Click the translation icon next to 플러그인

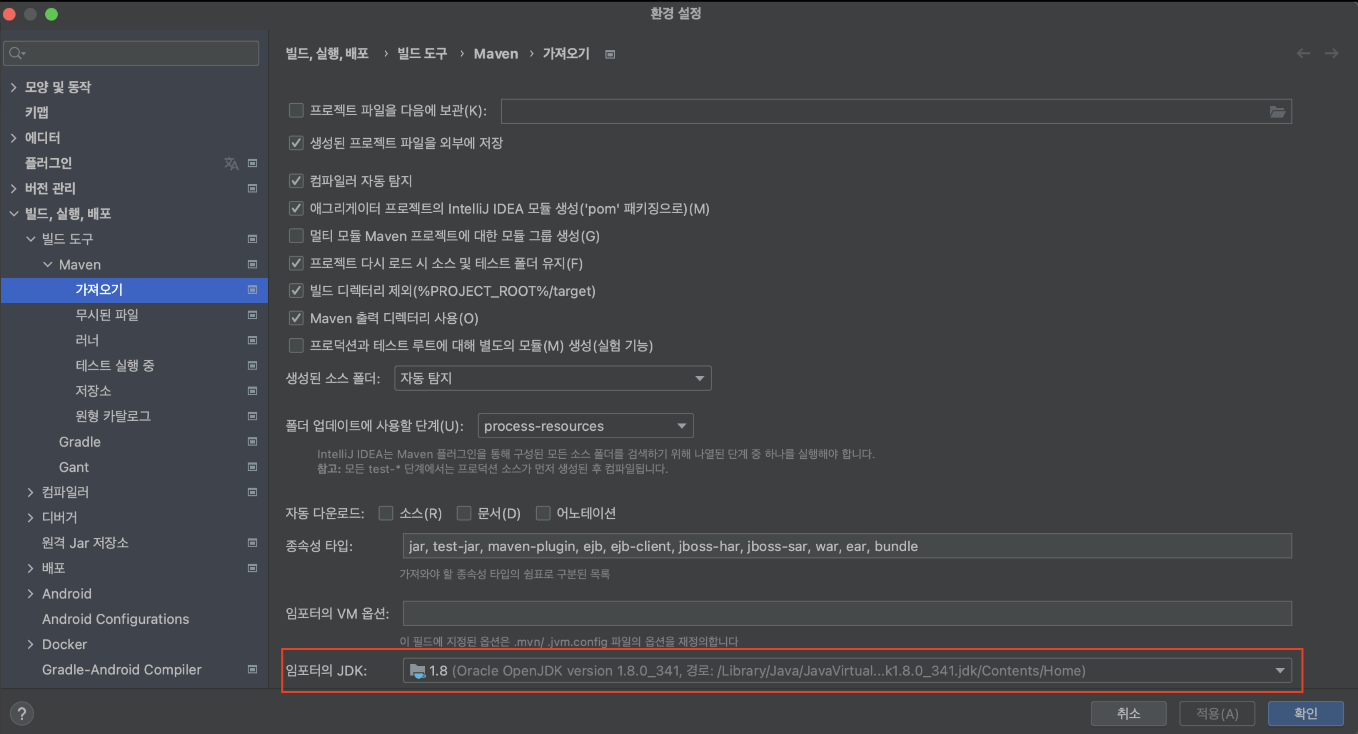[x=231, y=163]
